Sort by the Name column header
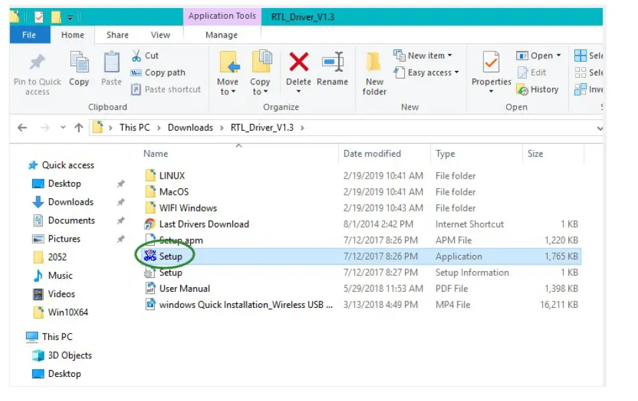 pyautogui.click(x=155, y=154)
